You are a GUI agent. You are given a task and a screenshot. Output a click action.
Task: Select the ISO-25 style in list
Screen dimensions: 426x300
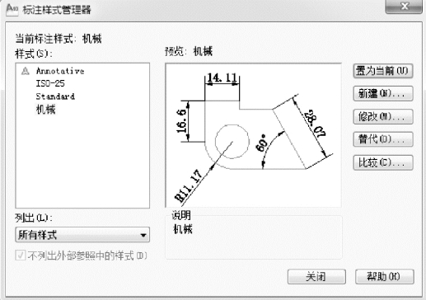click(50, 83)
